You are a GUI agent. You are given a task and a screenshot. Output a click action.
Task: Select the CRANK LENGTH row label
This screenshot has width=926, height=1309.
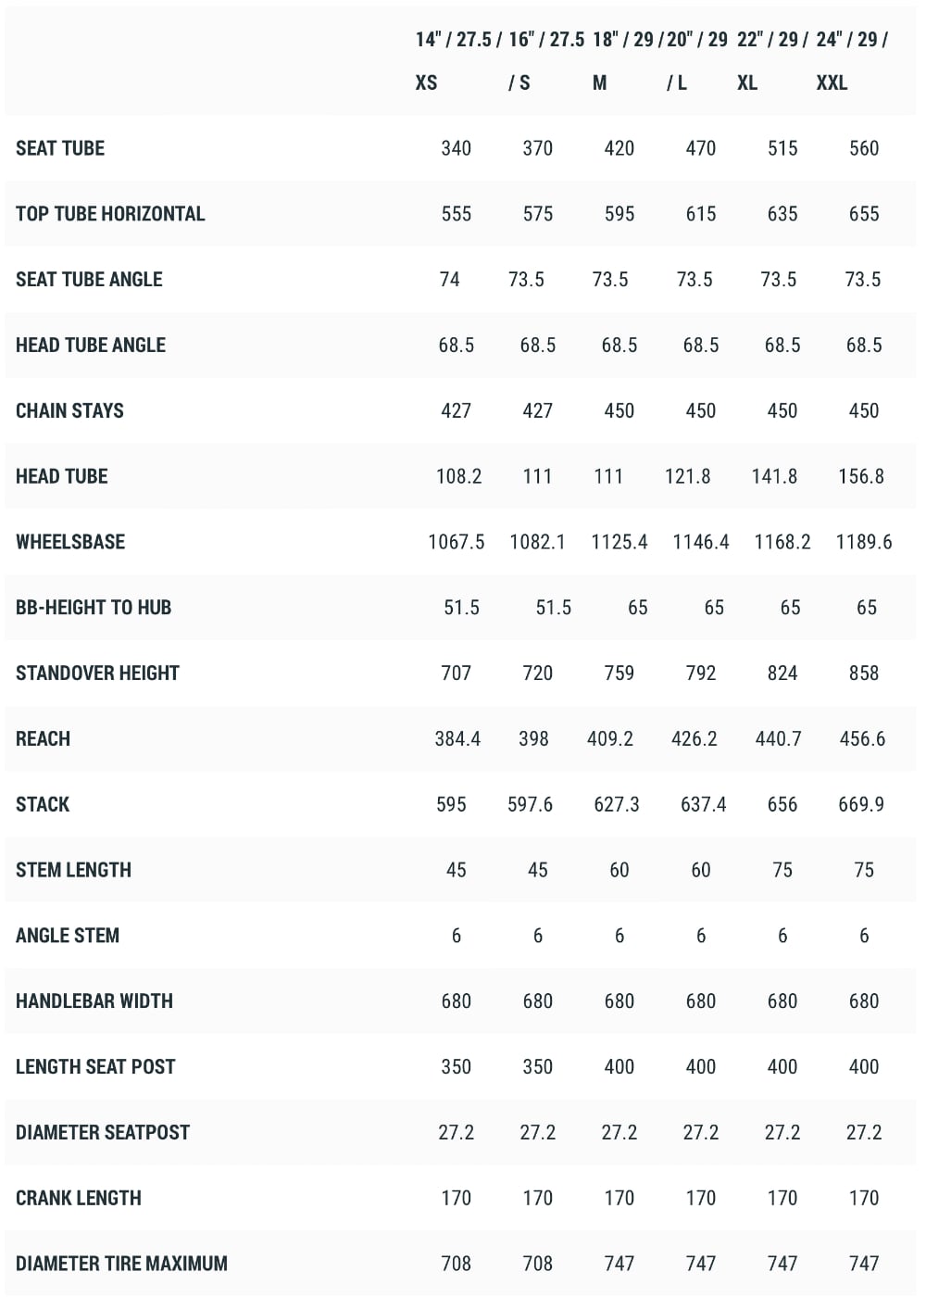tap(79, 1198)
